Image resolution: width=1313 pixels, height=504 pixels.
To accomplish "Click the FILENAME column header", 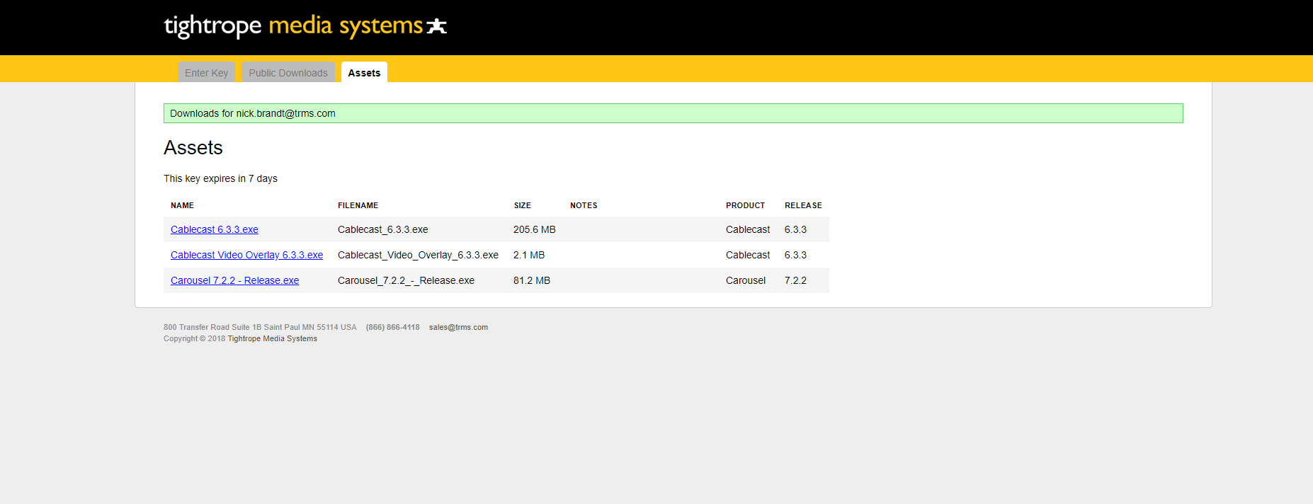I will (358, 205).
